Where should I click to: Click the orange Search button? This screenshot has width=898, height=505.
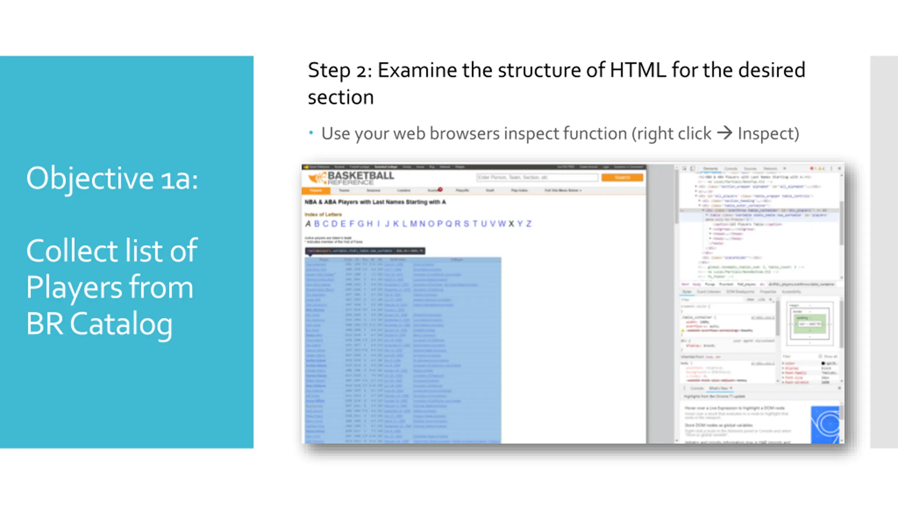(x=622, y=177)
